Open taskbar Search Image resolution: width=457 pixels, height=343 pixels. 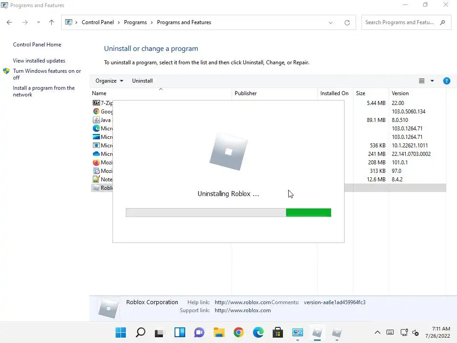tap(141, 332)
